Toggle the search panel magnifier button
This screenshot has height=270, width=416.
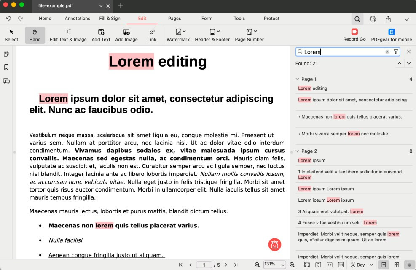357,19
